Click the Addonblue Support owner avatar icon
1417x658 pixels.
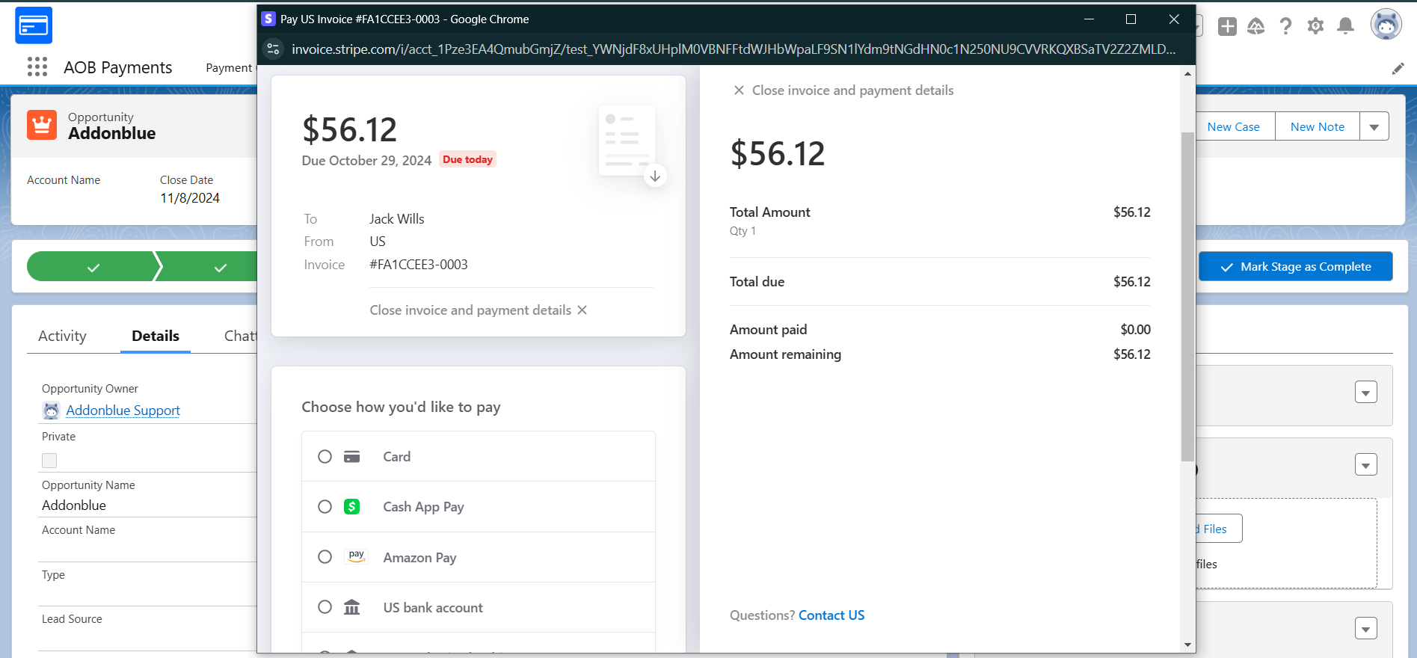[x=51, y=411]
